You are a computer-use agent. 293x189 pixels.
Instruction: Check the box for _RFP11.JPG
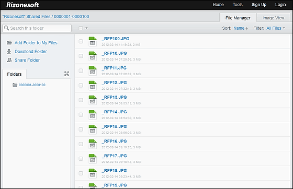81,70
